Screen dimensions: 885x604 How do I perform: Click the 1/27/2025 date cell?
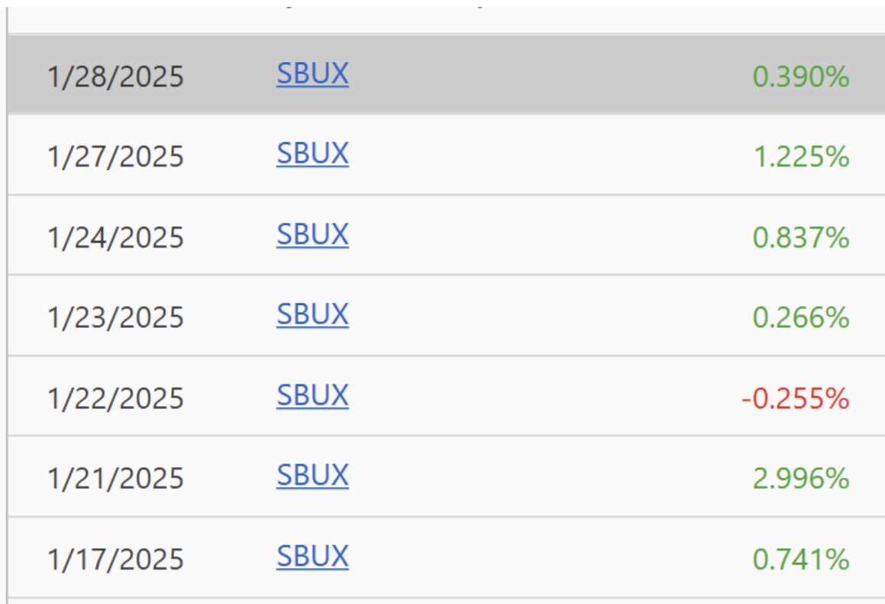click(x=115, y=157)
